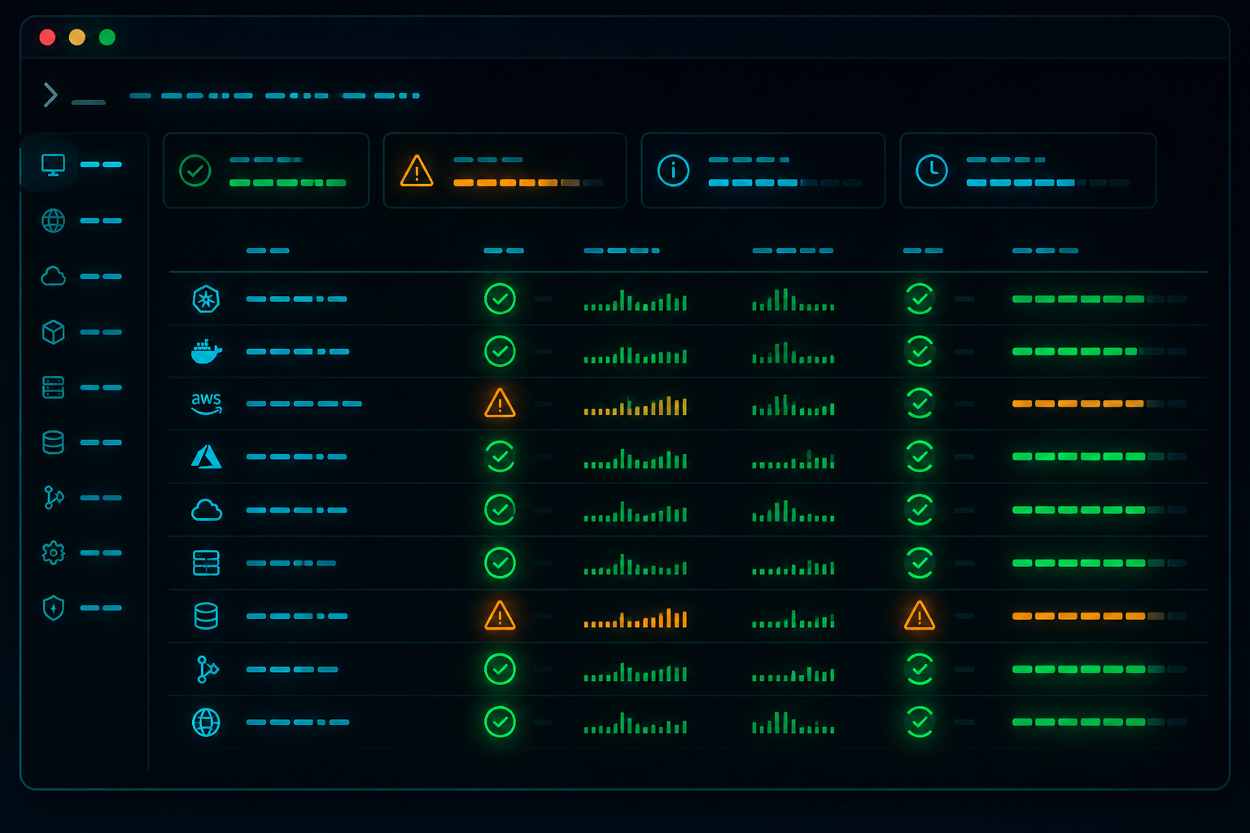Click the info circle icon in summary card

point(673,171)
